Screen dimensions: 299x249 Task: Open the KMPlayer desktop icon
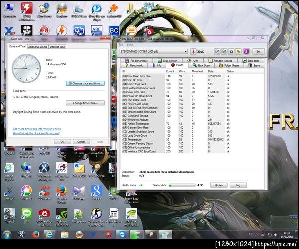(x=79, y=193)
